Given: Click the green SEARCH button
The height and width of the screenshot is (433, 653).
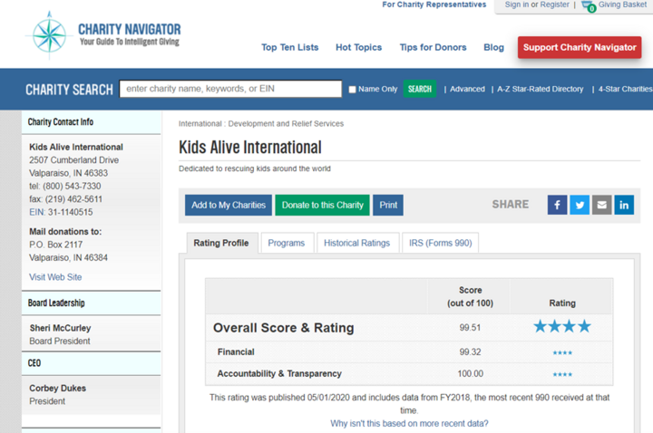Looking at the screenshot, I should (x=419, y=89).
